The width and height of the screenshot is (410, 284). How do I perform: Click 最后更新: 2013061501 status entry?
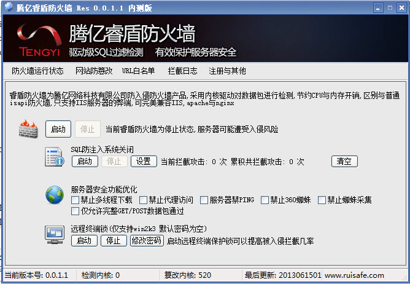point(283,275)
